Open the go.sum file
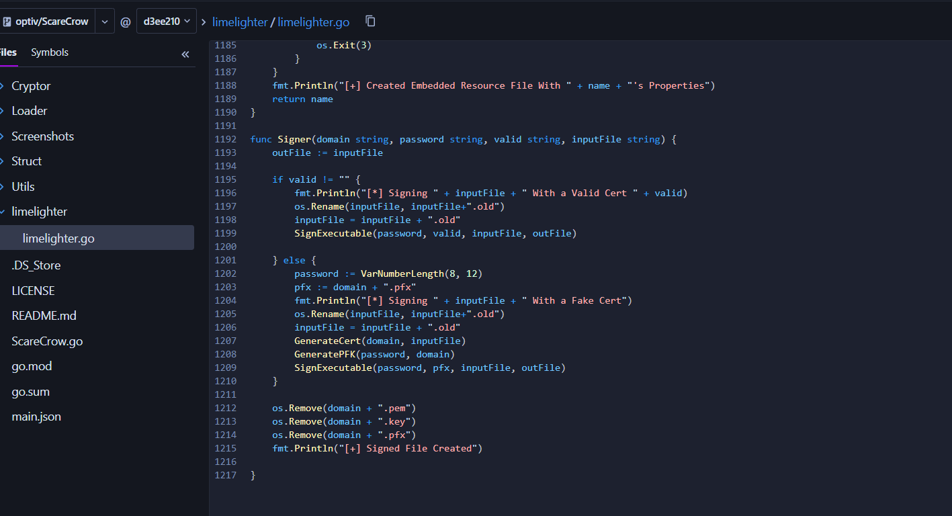This screenshot has height=516, width=952. point(31,392)
